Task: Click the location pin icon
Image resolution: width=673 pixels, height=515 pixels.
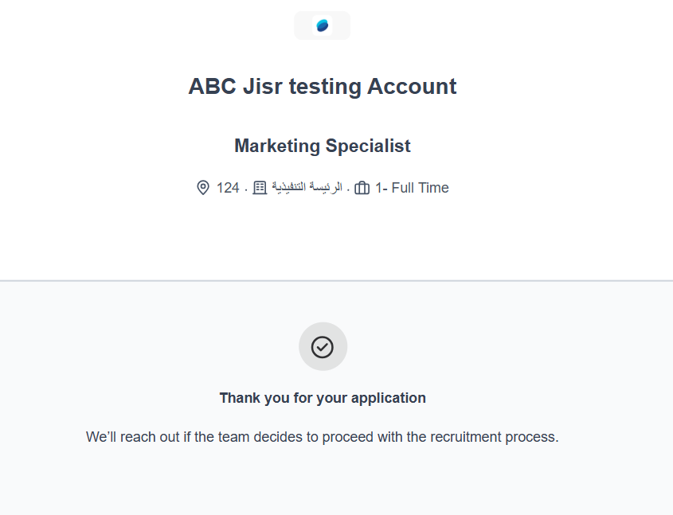Action: pyautogui.click(x=203, y=188)
